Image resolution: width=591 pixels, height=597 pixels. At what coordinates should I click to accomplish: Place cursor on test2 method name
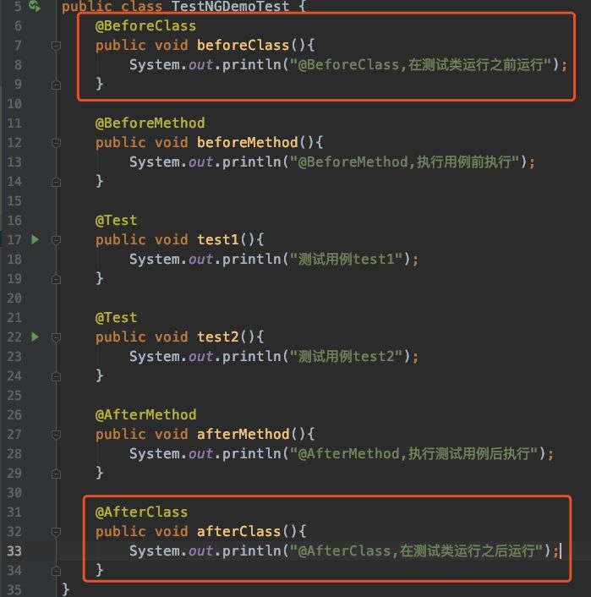click(218, 337)
